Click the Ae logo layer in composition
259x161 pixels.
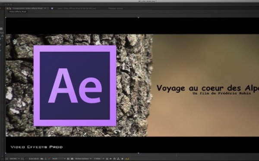tap(75, 86)
